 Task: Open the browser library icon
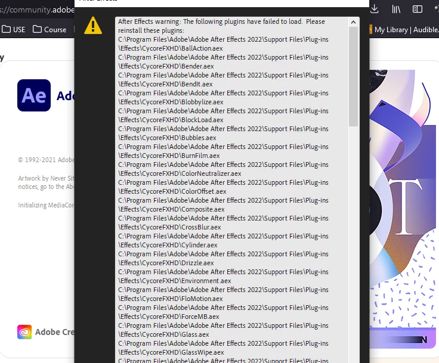pos(396,9)
